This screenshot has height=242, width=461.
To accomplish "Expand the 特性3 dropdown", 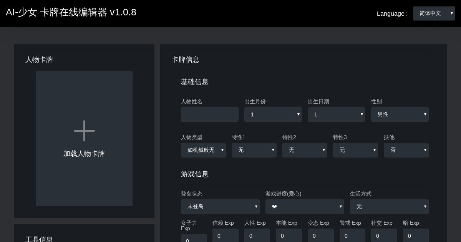I will tap(355, 150).
